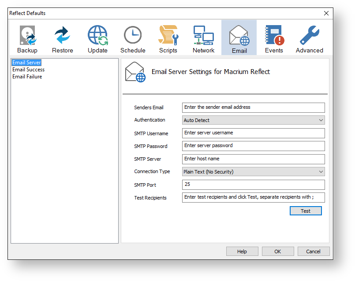Screen dimensions: 355x281
Task: Click the Test button
Action: pos(306,211)
